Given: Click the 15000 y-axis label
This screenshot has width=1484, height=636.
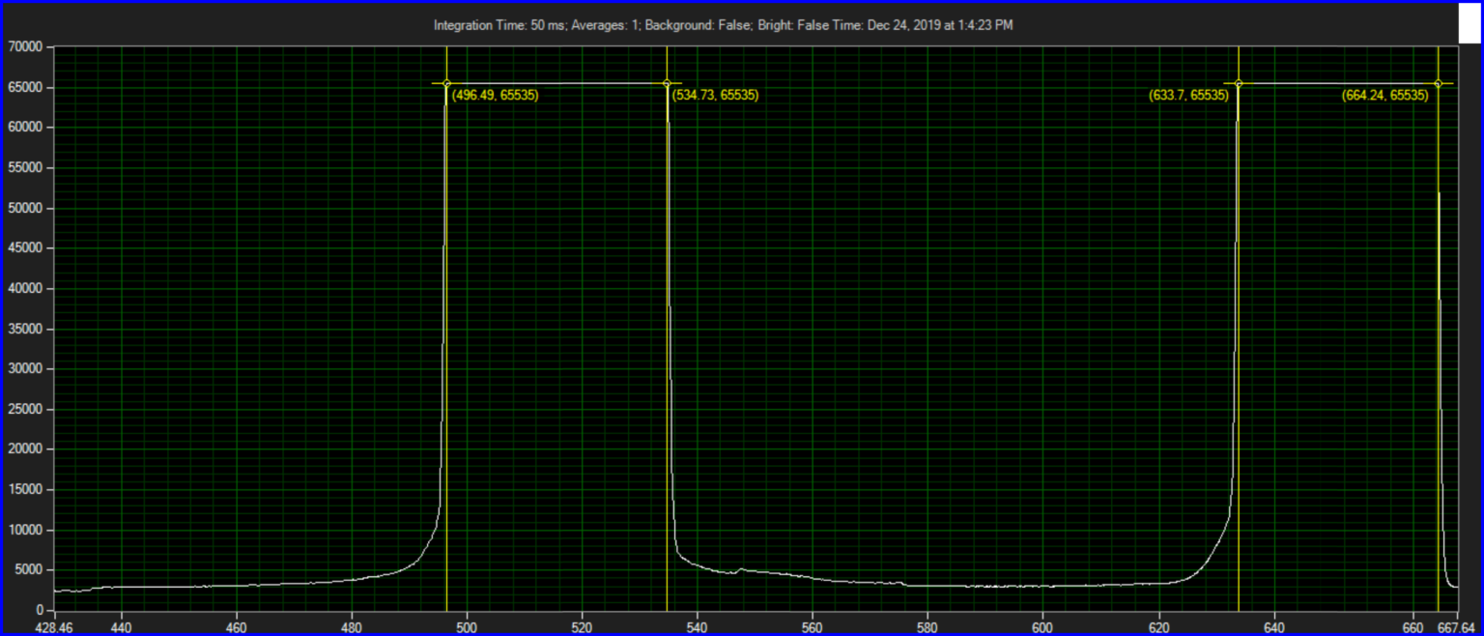Looking at the screenshot, I should pos(23,490).
